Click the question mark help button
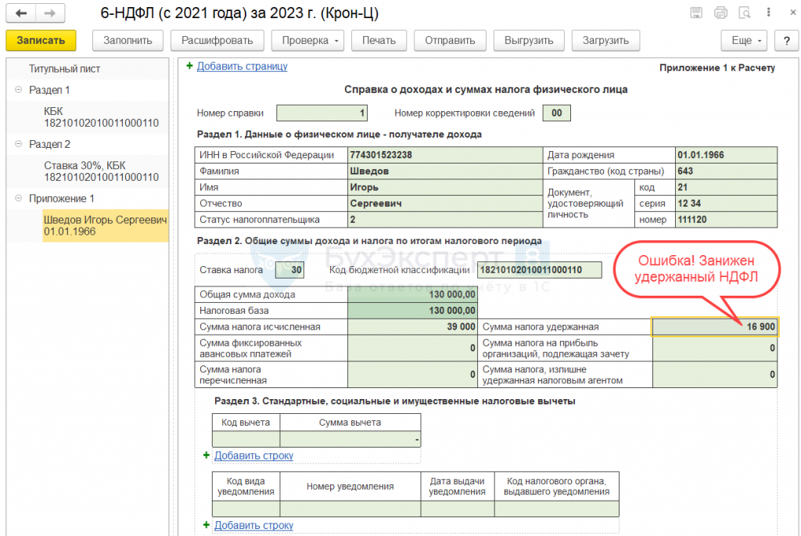This screenshot has height=536, width=801. click(x=785, y=41)
